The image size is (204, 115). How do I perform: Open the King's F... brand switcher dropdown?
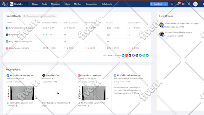(18, 4)
